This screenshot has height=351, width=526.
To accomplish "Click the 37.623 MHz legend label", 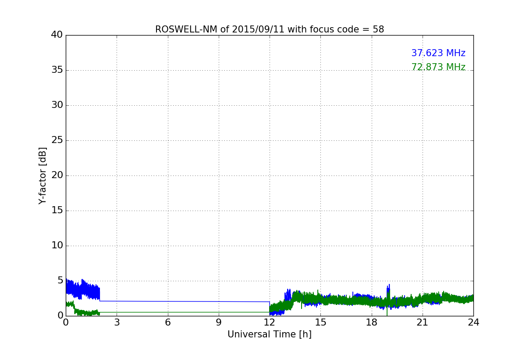I will 438,53.
